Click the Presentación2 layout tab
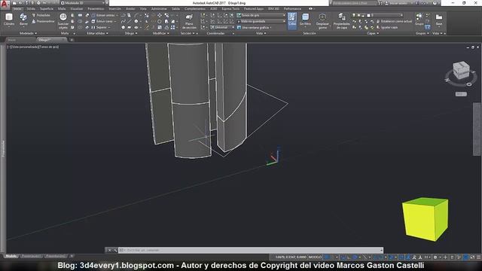482x271 pixels. pyautogui.click(x=56, y=256)
